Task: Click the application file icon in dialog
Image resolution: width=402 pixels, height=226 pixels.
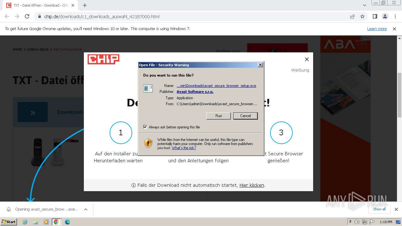Action: 148,89
